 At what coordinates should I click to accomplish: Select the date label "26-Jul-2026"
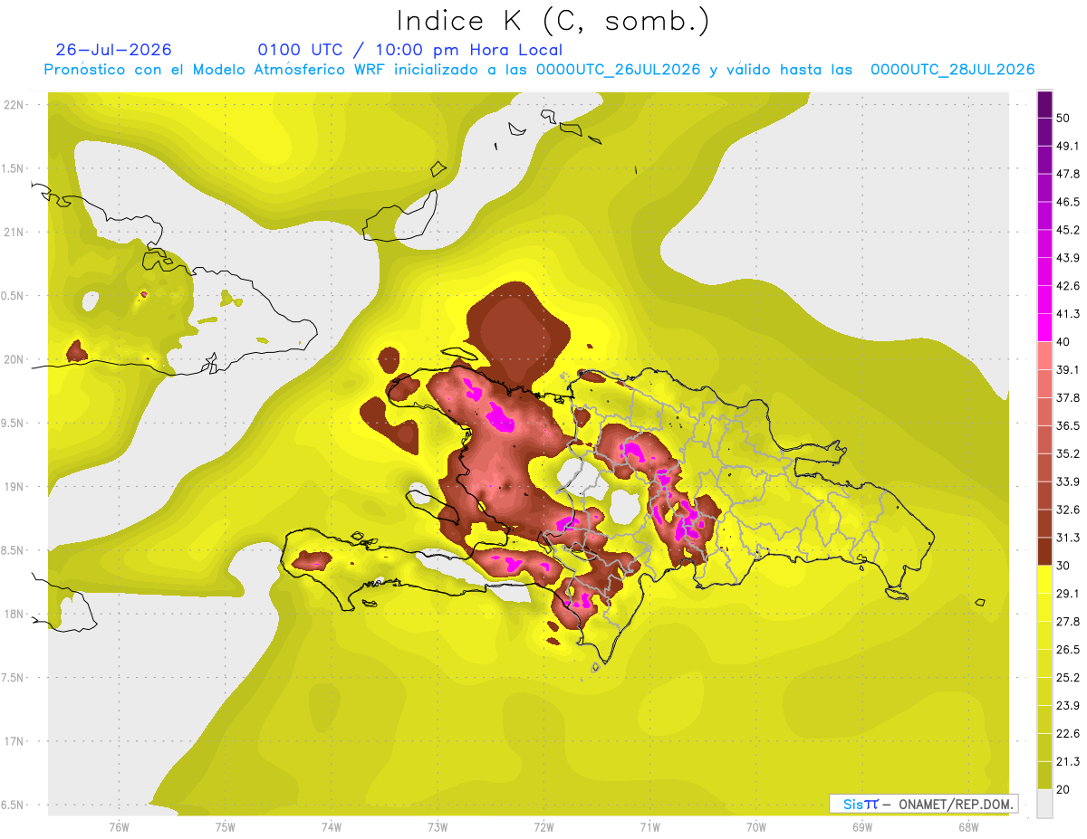[114, 50]
